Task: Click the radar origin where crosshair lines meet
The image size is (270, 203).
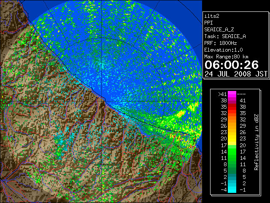Action: click(x=102, y=101)
